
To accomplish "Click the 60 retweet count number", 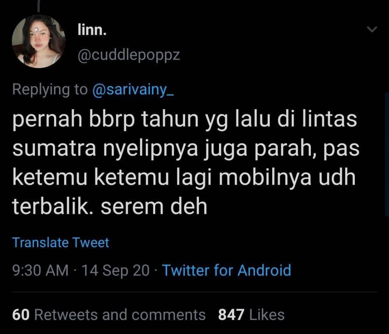I will [x=21, y=315].
